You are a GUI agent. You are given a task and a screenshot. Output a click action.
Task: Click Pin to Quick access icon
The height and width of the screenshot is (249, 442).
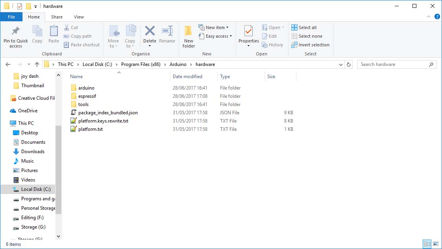point(15,31)
